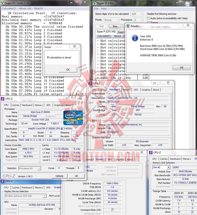Switch to Graphics tab in CPU-Z CPU window

[59, 105]
